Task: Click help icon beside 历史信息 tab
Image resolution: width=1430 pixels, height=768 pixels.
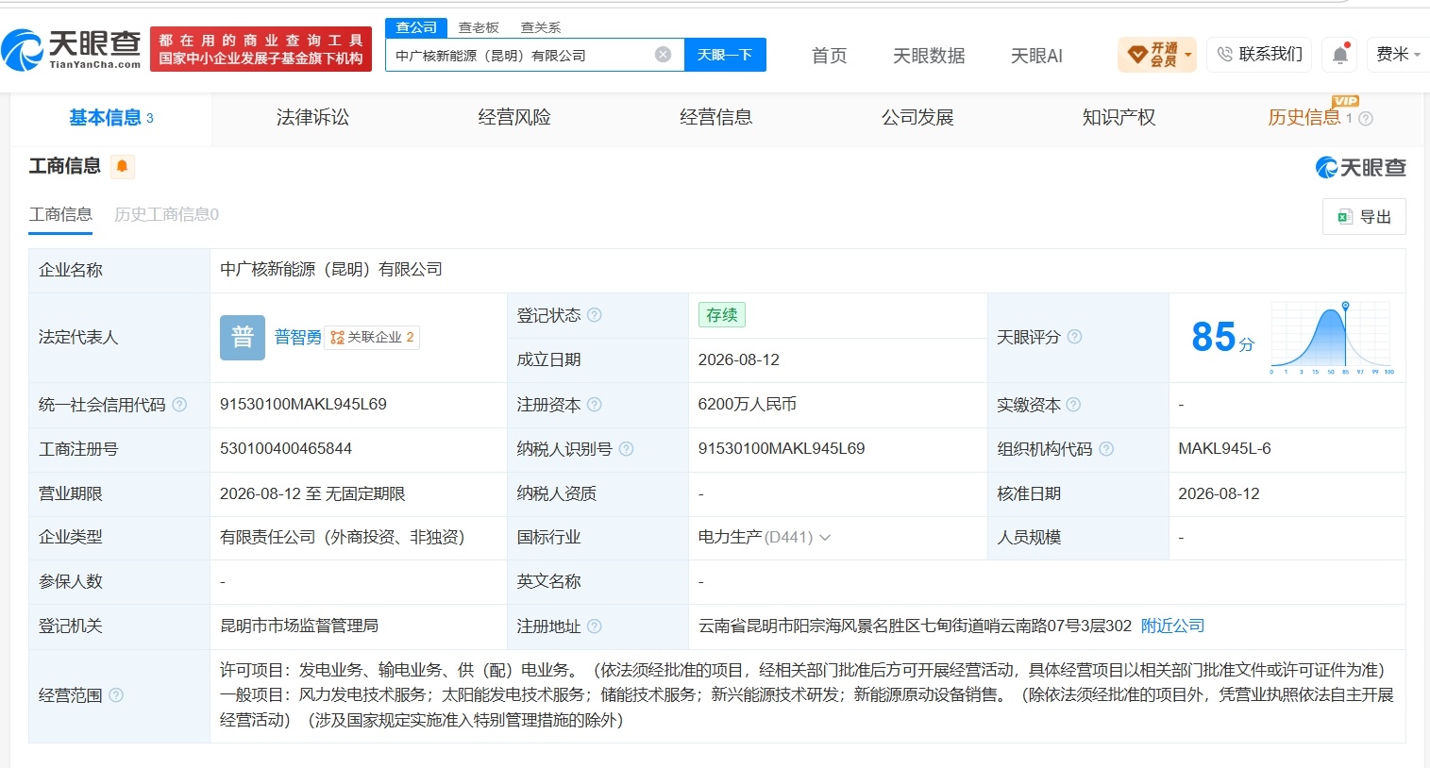Action: click(x=1366, y=118)
